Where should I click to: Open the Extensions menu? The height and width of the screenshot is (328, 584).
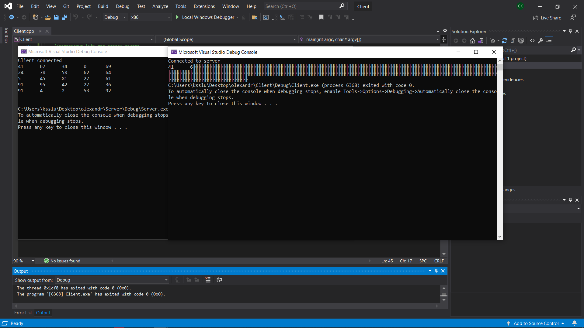204,6
